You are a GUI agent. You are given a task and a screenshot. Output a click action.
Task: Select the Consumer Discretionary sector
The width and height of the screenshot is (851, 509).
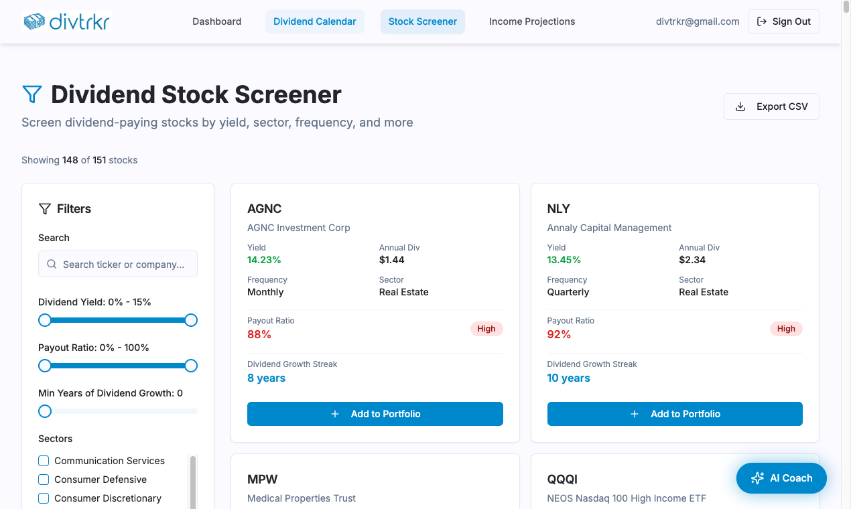click(44, 498)
